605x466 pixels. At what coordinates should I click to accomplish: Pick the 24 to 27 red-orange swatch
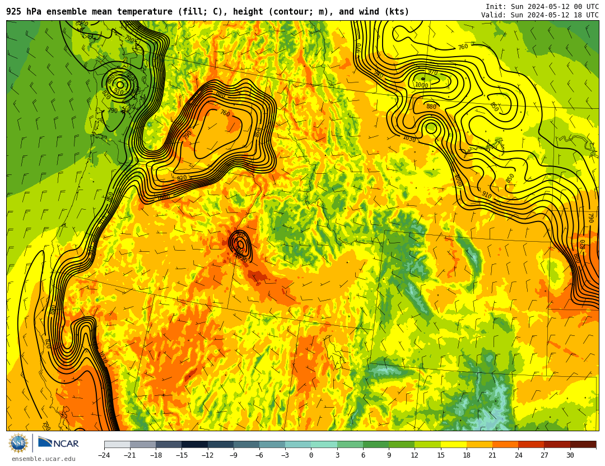pyautogui.click(x=531, y=444)
